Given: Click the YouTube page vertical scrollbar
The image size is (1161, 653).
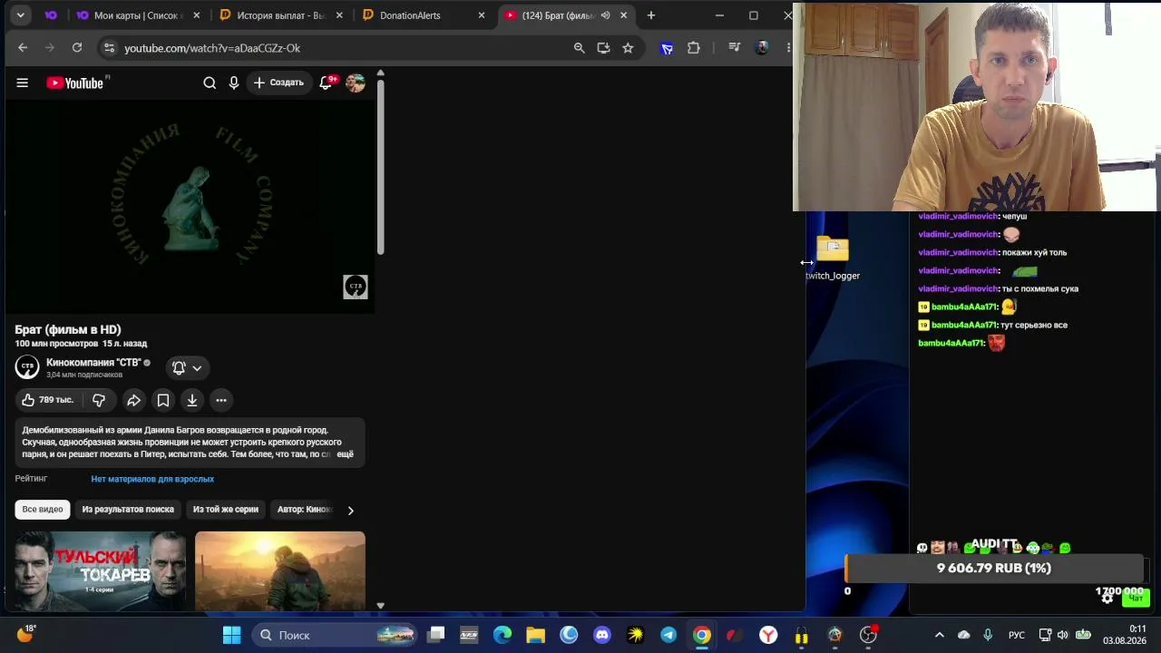Looking at the screenshot, I should pyautogui.click(x=381, y=167).
